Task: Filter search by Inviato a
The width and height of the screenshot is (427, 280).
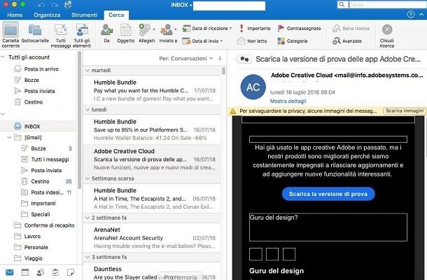Action: point(168,34)
